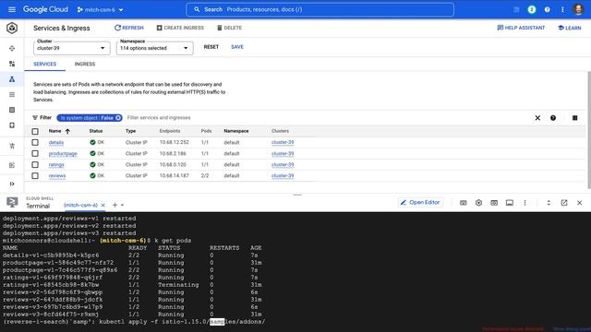Open the Help Assistant panel
Screen dimensions: 591x332
point(521,28)
